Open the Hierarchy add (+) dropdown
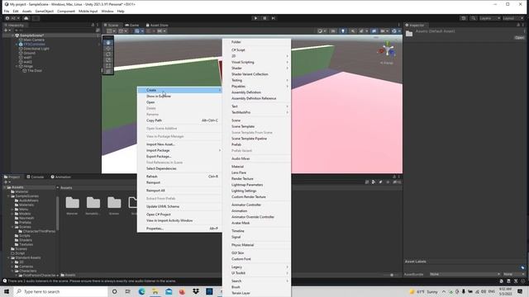 7,31
